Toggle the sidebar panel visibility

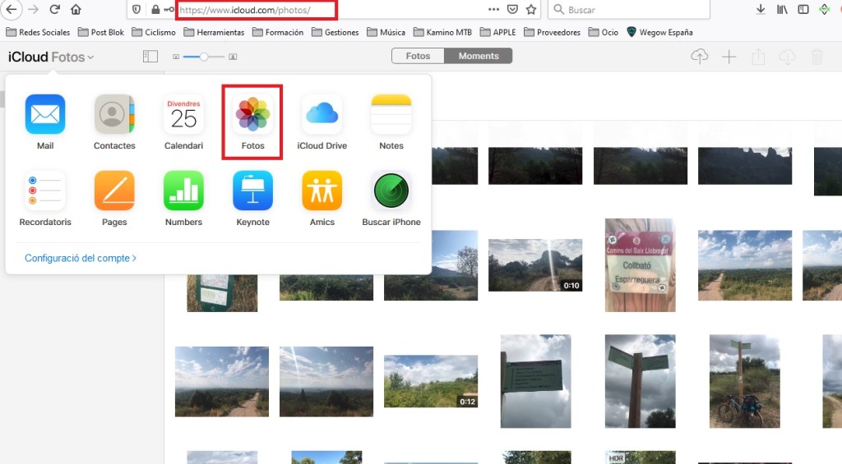pos(150,57)
